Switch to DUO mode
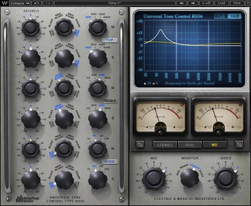 [x=190, y=145]
